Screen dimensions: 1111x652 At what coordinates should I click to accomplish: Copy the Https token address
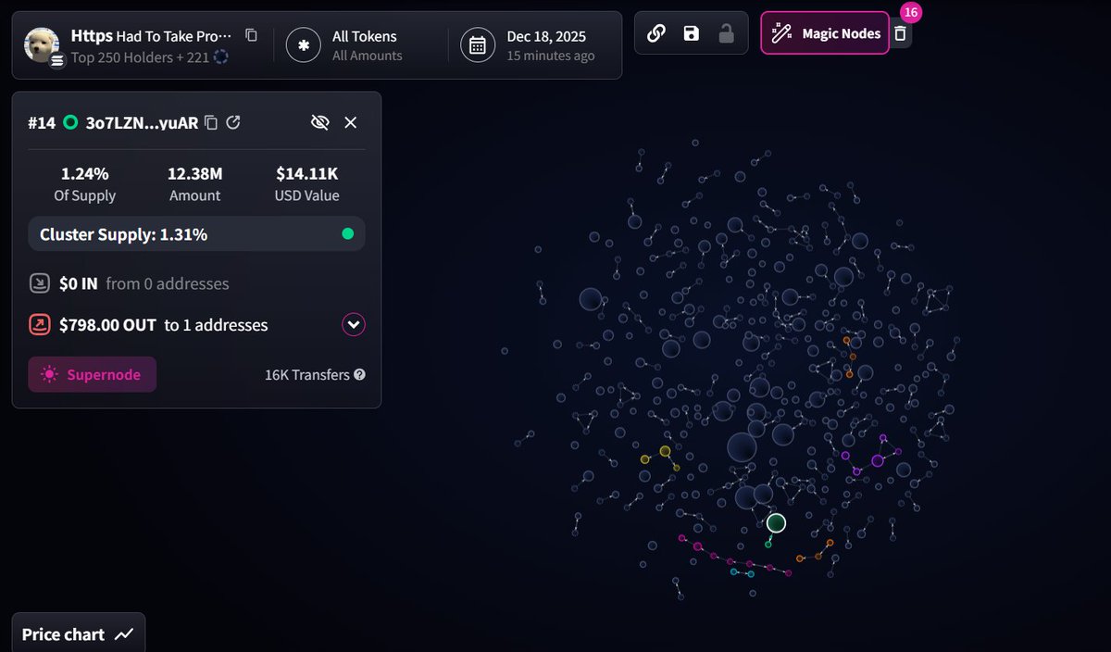click(251, 35)
